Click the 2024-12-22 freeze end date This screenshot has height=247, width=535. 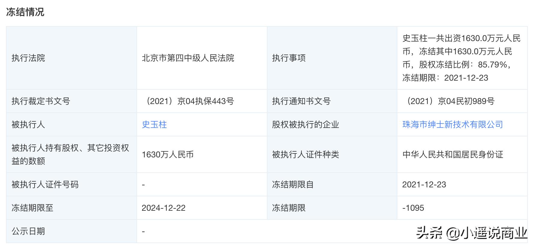[164, 208]
